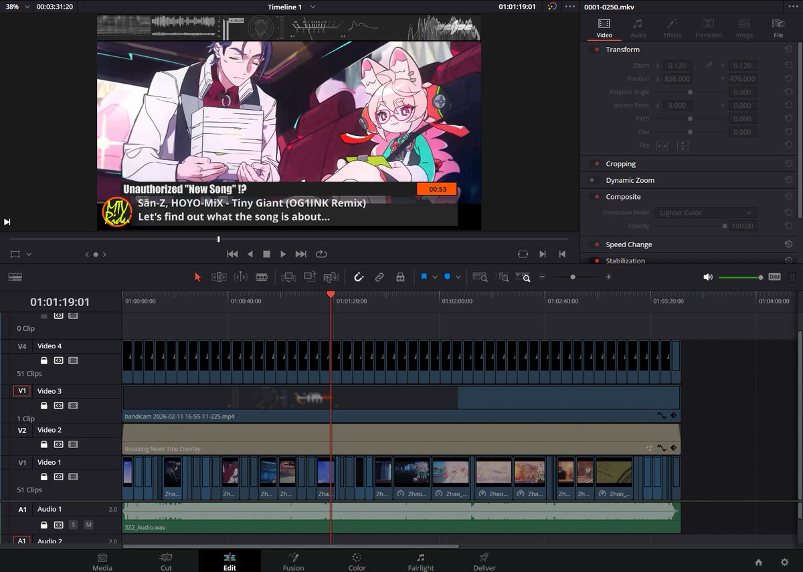803x572 pixels.
Task: Play the timeline forward
Action: 283,254
